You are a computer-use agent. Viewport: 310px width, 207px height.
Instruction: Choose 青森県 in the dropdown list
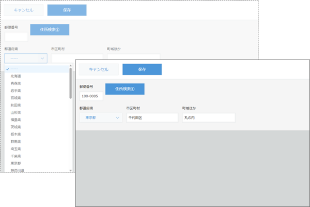17,83
